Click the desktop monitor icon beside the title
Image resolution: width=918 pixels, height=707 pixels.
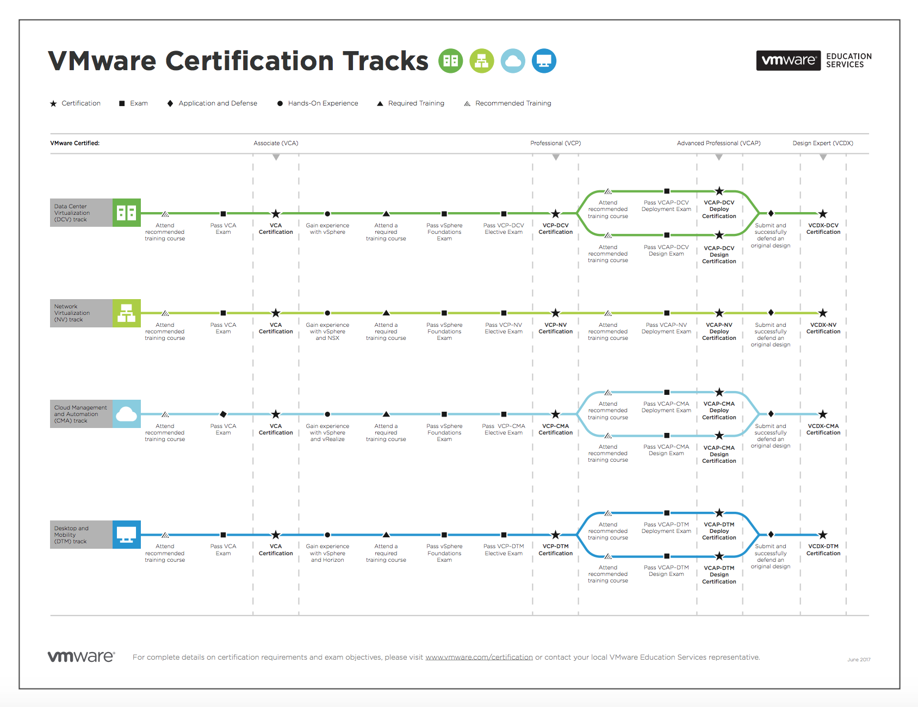(544, 61)
